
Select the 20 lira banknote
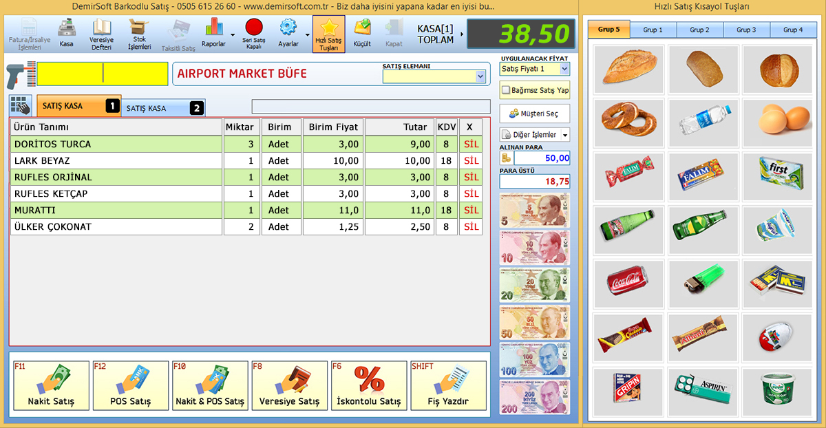[x=535, y=285]
